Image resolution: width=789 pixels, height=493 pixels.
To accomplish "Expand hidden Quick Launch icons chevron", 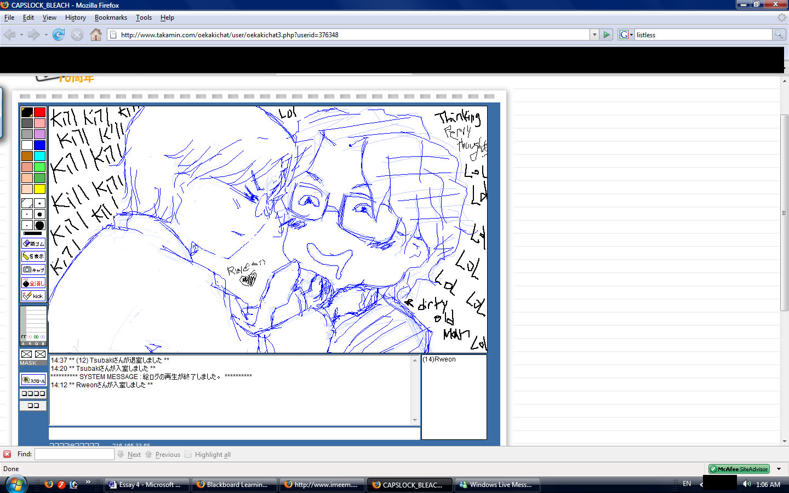I will click(88, 482).
